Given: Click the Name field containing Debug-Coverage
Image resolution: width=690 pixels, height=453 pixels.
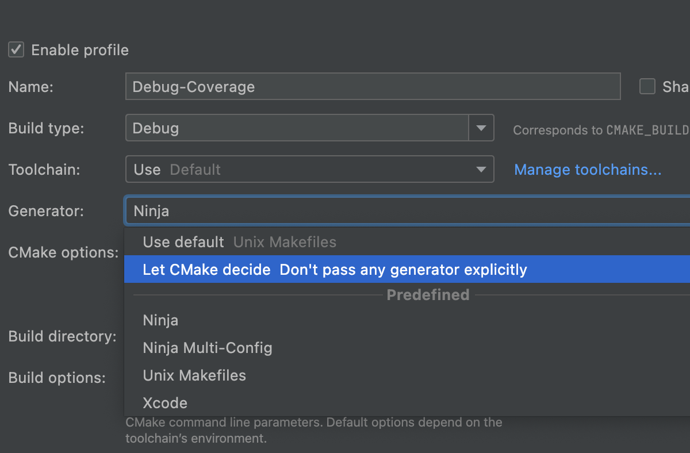Looking at the screenshot, I should [373, 87].
